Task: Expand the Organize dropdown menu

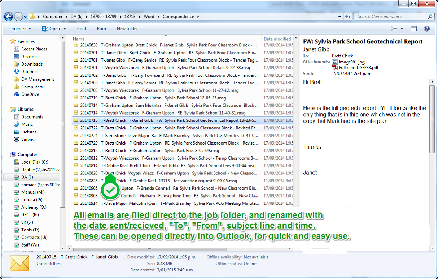Action: [x=20, y=29]
